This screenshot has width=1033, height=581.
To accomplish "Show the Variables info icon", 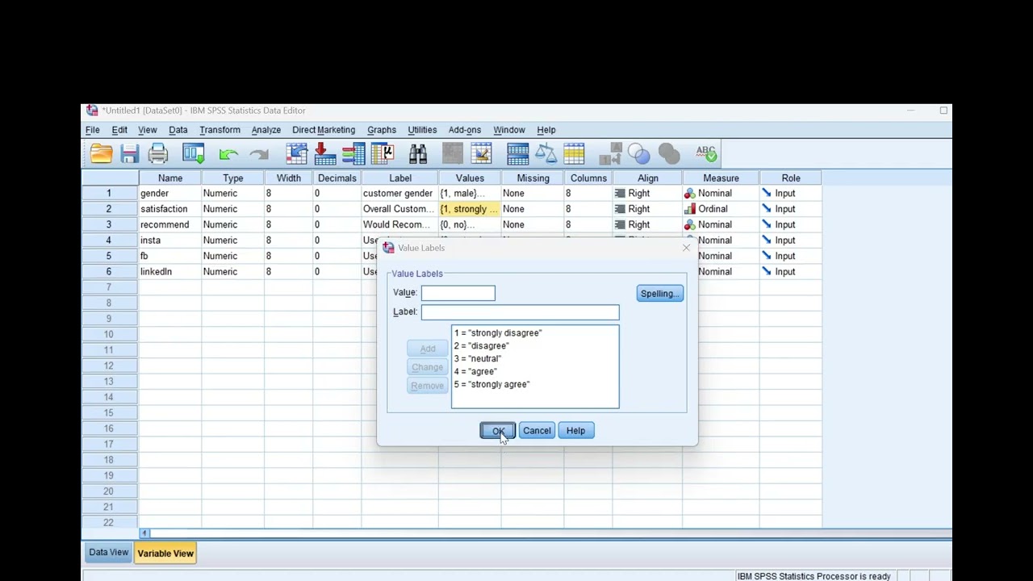I will pos(353,153).
